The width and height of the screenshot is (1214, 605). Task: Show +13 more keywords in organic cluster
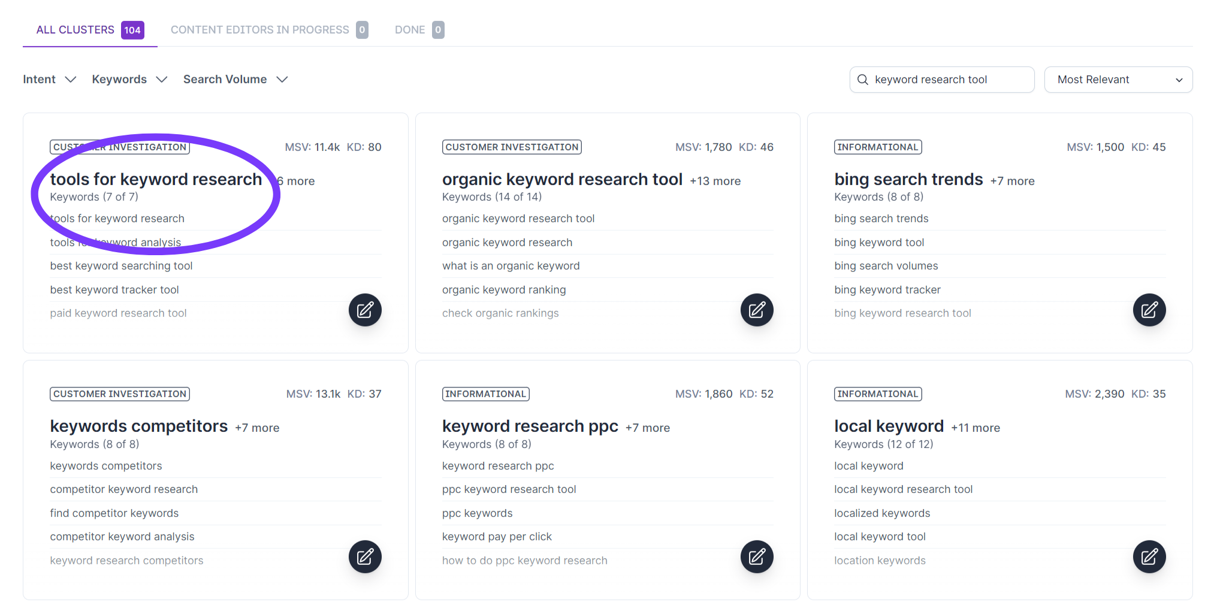pos(715,181)
